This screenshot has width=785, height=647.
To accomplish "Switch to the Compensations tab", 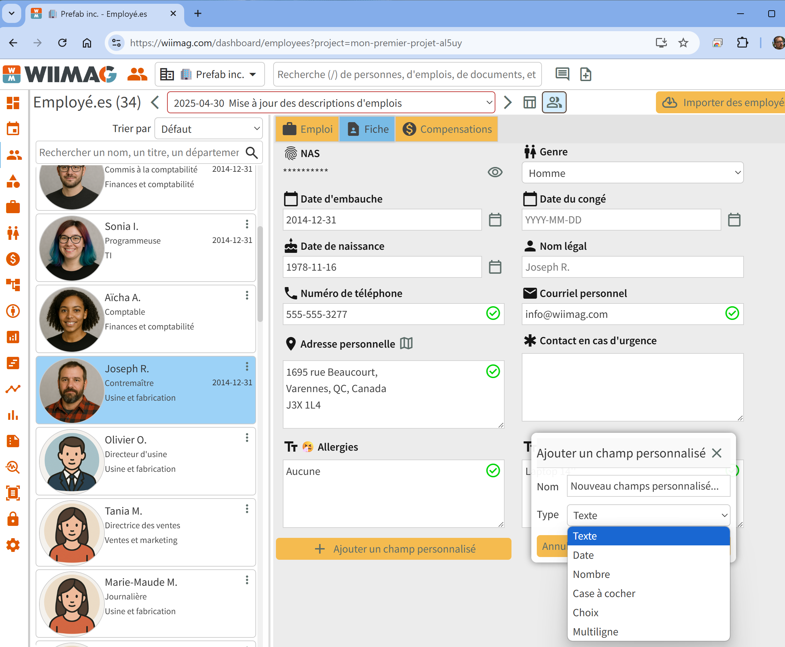I will click(x=446, y=129).
